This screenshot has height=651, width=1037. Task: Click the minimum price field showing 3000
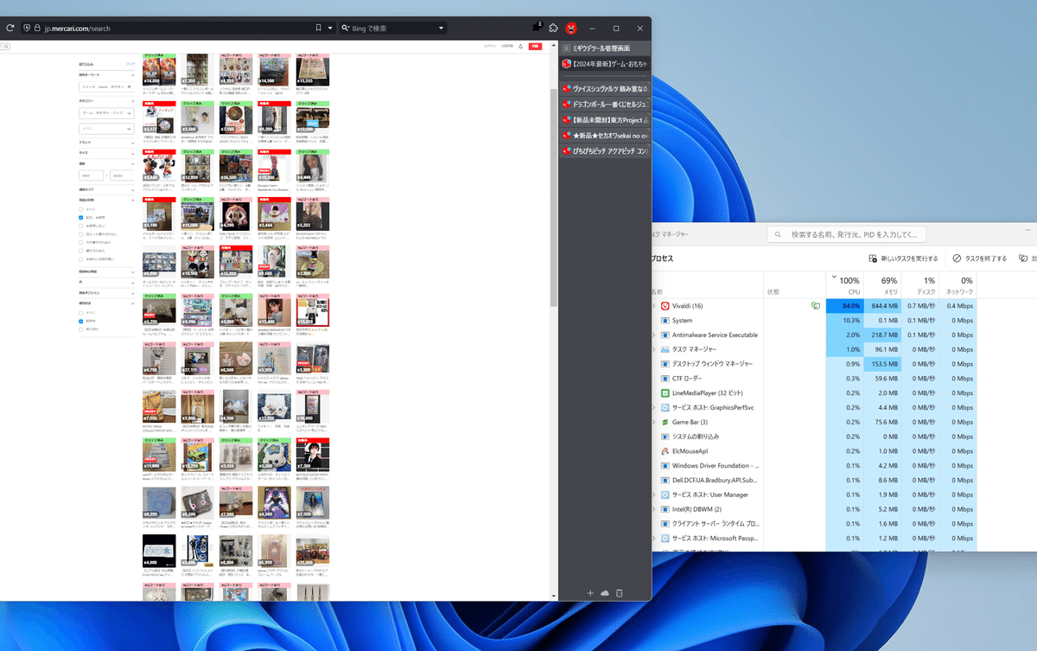pyautogui.click(x=92, y=176)
